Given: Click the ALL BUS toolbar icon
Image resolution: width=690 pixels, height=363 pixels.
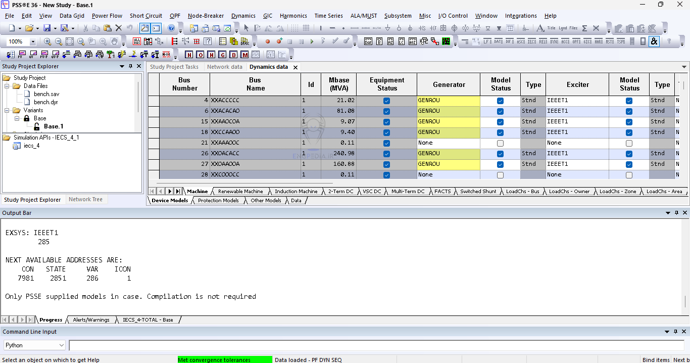Looking at the screenshot, I should coord(137,41).
